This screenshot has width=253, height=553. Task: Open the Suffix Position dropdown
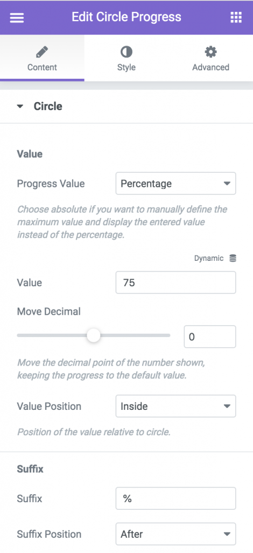tap(175, 534)
